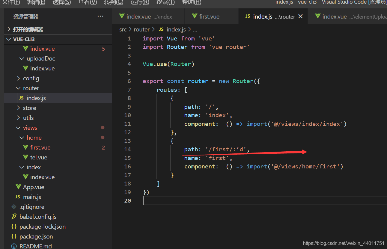Click JSON braces icon of package.json
387x249 pixels.
click(x=14, y=236)
